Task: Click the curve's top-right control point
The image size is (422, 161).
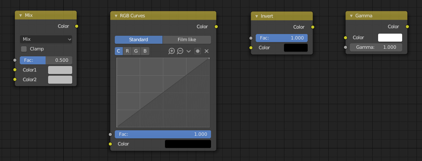Action: pos(209,58)
